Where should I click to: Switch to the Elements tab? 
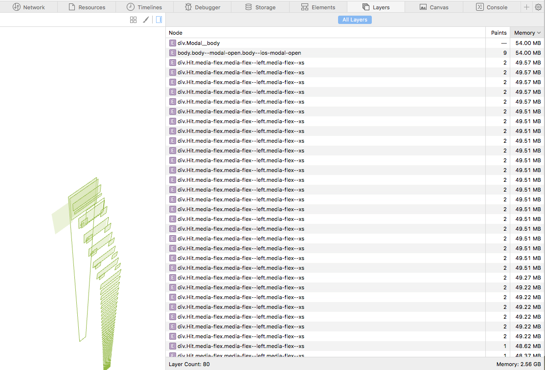coord(318,7)
